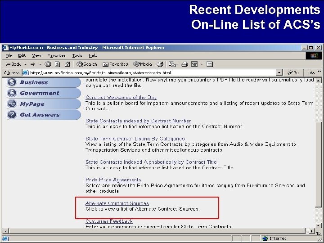
Task: Select the Get Answers navigation button
Action: (x=43, y=115)
